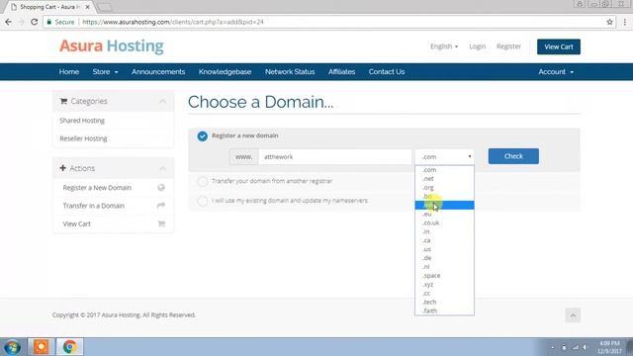The image size is (633, 356).
Task: Choose .tech in the extension list
Action: pos(444,302)
